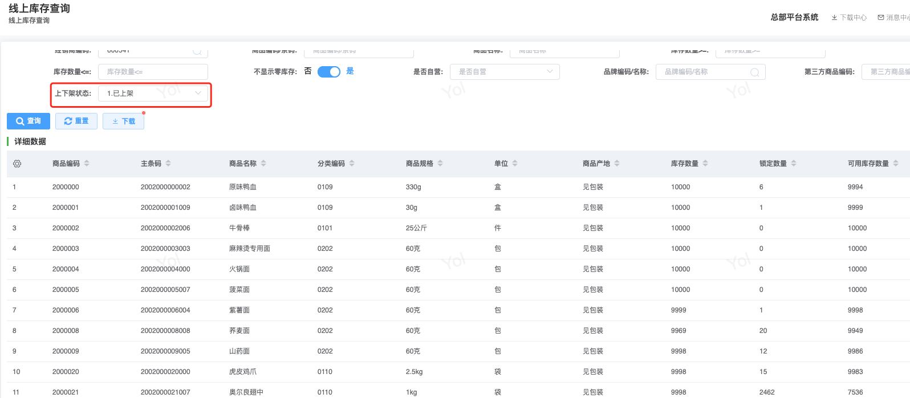Open 消息中心 in top bar
Screen dimensions: 910x398
pyautogui.click(x=893, y=18)
